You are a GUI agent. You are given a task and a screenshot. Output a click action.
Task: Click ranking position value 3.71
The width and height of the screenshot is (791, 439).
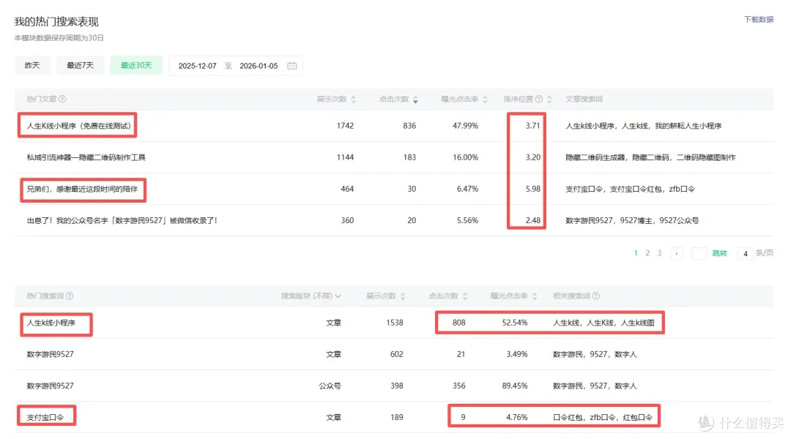[532, 126]
